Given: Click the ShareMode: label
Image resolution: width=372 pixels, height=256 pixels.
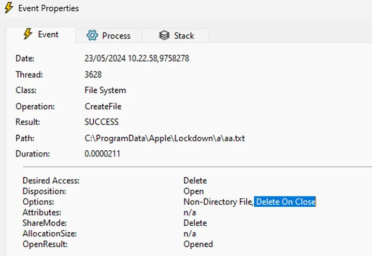Looking at the screenshot, I should click(45, 223).
